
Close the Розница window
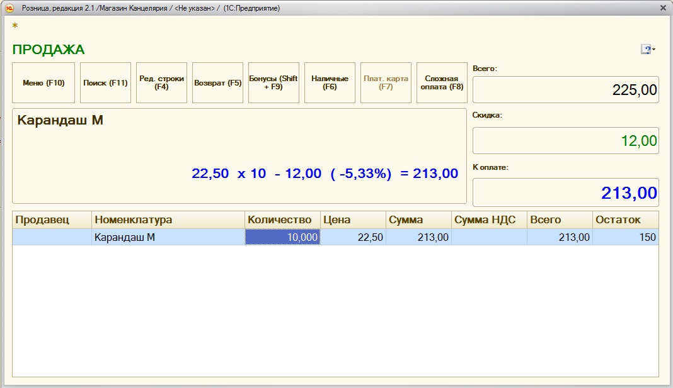pyautogui.click(x=662, y=8)
